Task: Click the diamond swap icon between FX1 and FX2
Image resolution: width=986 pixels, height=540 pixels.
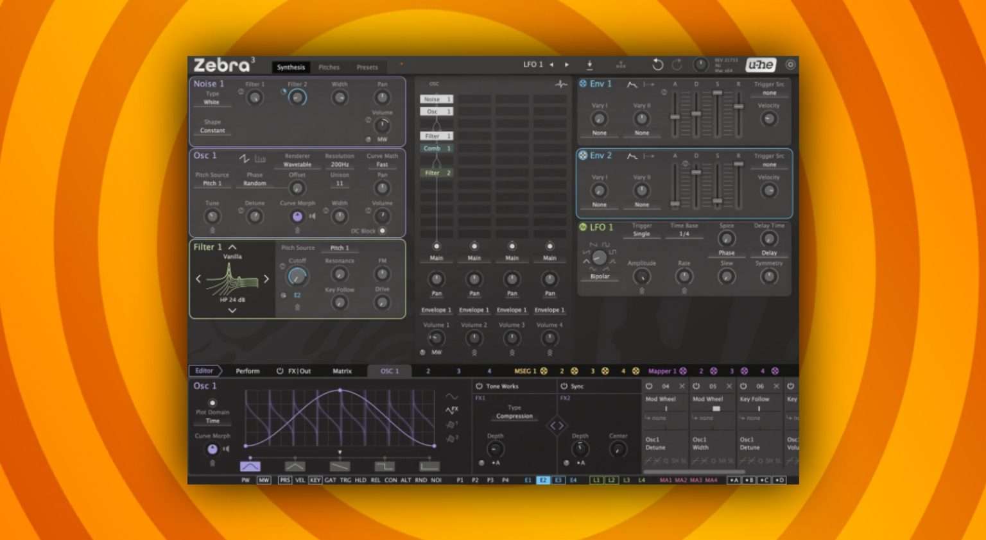Action: tap(557, 425)
